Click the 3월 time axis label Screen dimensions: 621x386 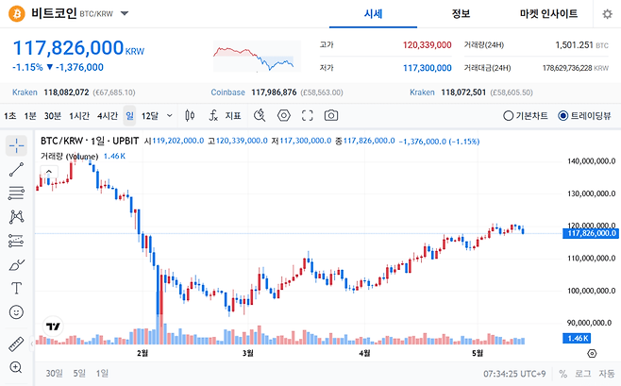[248, 352]
